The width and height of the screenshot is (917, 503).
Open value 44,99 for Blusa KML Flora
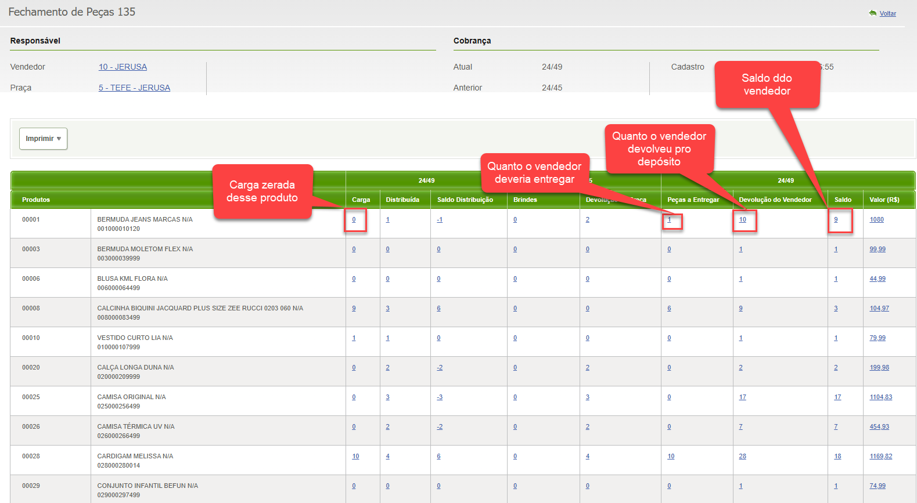(878, 278)
